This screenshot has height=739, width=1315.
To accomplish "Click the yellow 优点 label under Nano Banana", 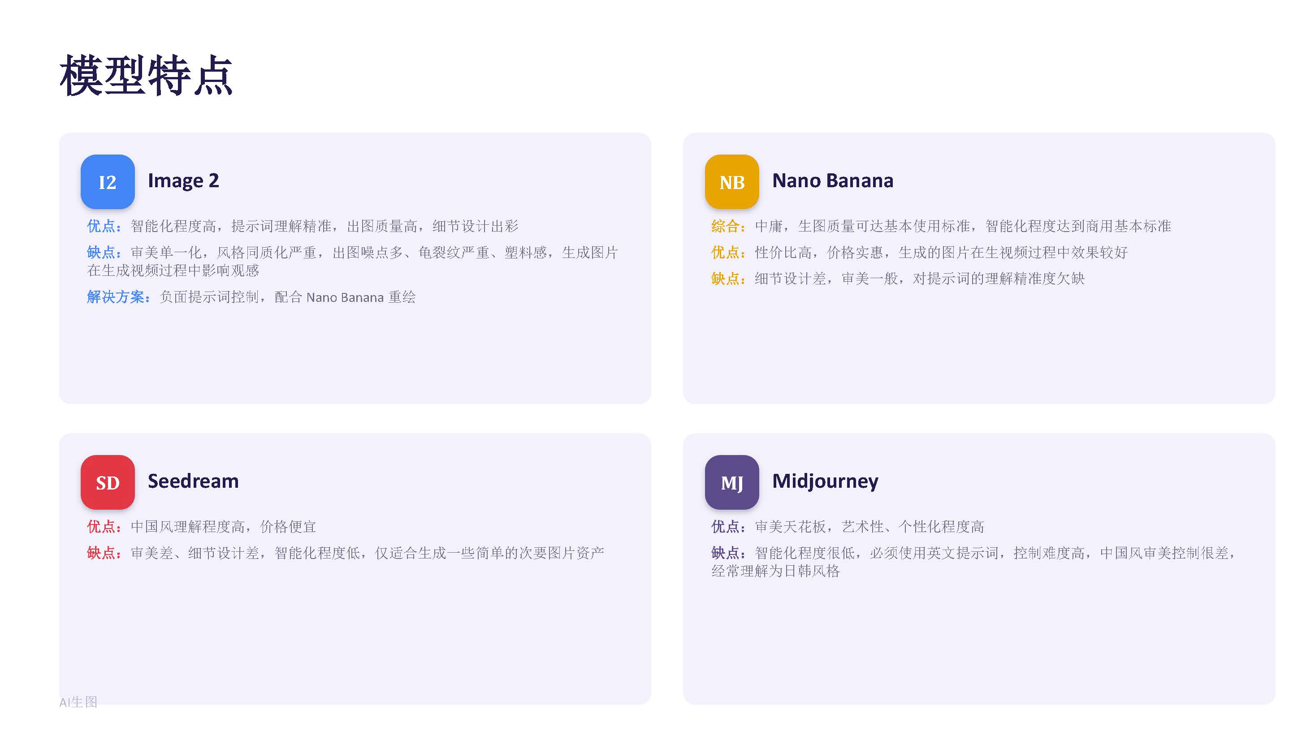I will click(x=728, y=253).
